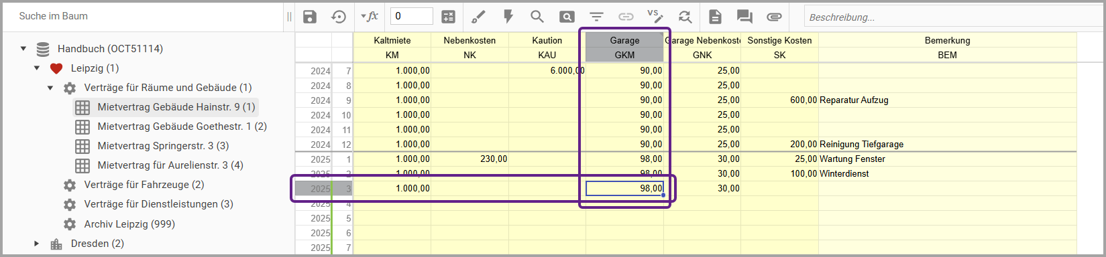Select the paintbrush format tool
Screen dimensions: 1106x257
pos(478,17)
